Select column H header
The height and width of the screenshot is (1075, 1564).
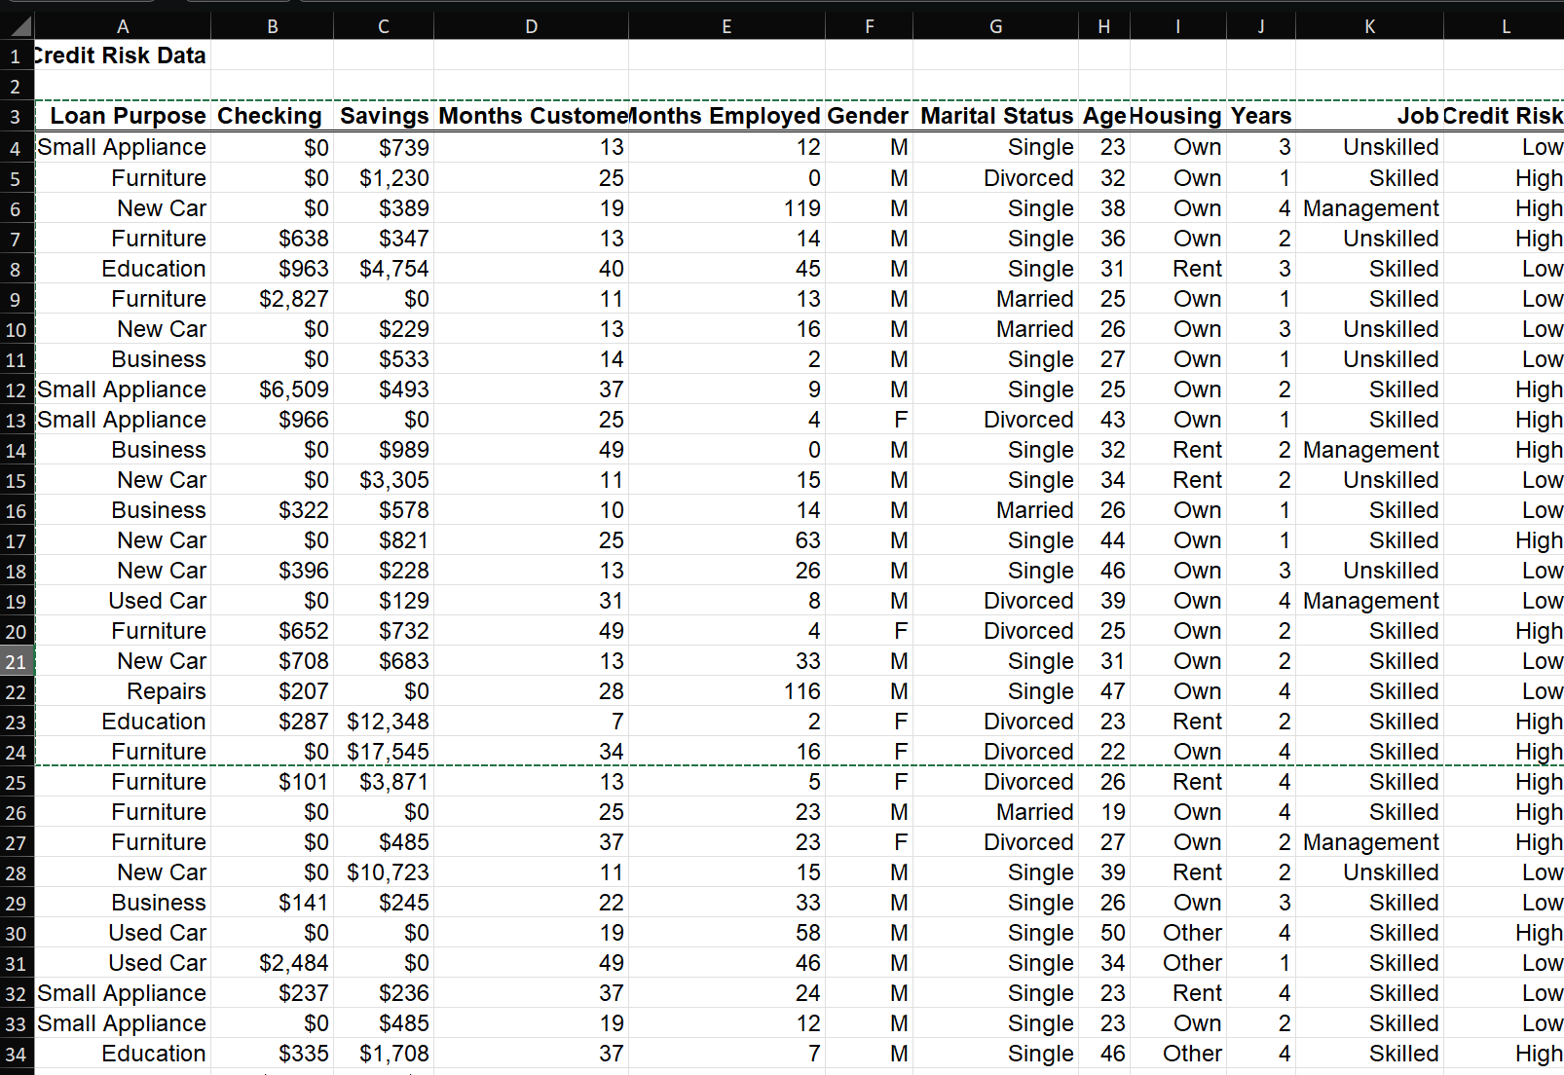point(1103,25)
